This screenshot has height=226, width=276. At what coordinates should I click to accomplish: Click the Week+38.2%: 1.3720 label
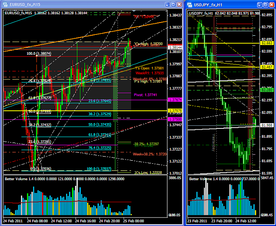coord(150,154)
